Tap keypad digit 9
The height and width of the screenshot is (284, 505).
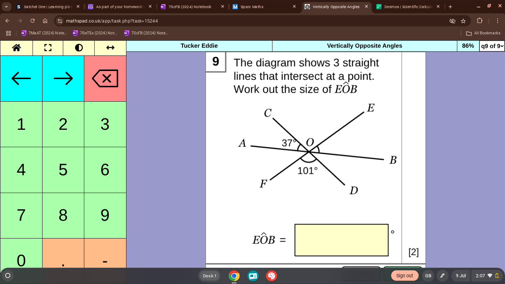point(105,215)
